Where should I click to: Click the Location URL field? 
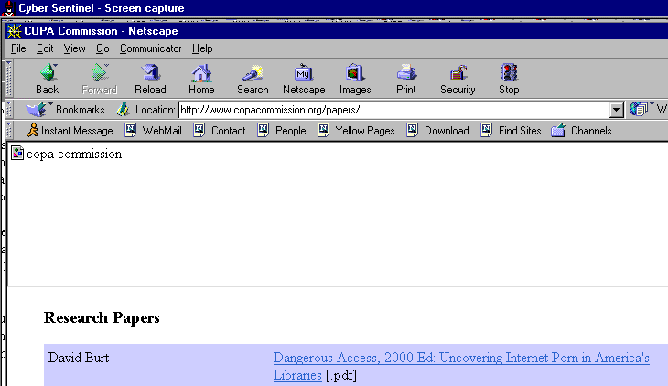point(394,110)
